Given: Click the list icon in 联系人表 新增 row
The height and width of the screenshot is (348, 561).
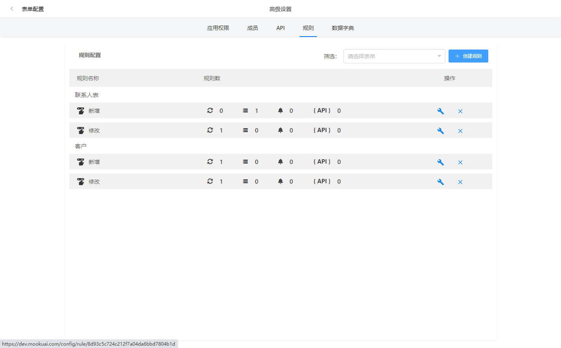Looking at the screenshot, I should pyautogui.click(x=245, y=110).
